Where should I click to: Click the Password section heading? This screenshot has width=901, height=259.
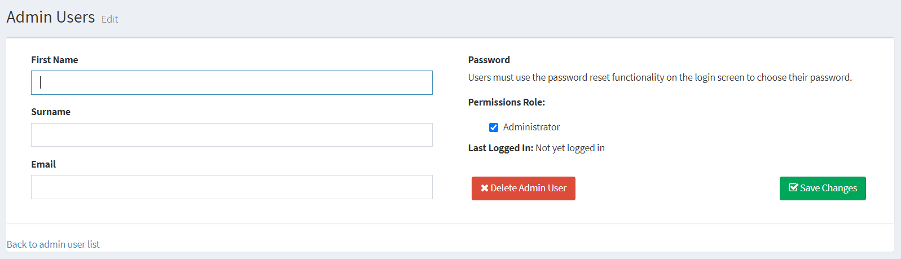coord(489,60)
